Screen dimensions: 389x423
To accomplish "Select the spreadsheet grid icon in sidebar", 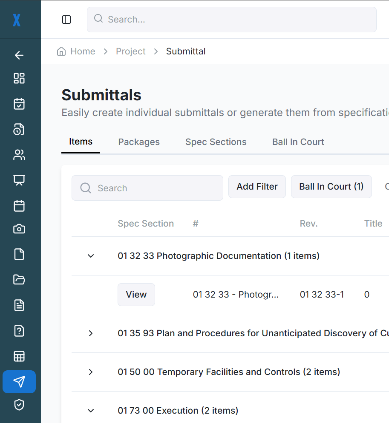I will tap(19, 356).
